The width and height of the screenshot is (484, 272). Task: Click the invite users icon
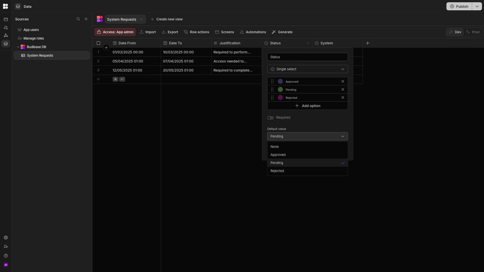(6, 247)
